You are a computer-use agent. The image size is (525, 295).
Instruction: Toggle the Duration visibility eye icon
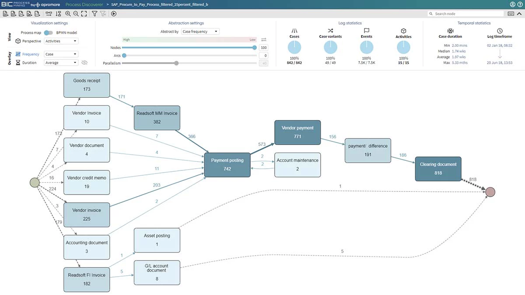coord(84,62)
